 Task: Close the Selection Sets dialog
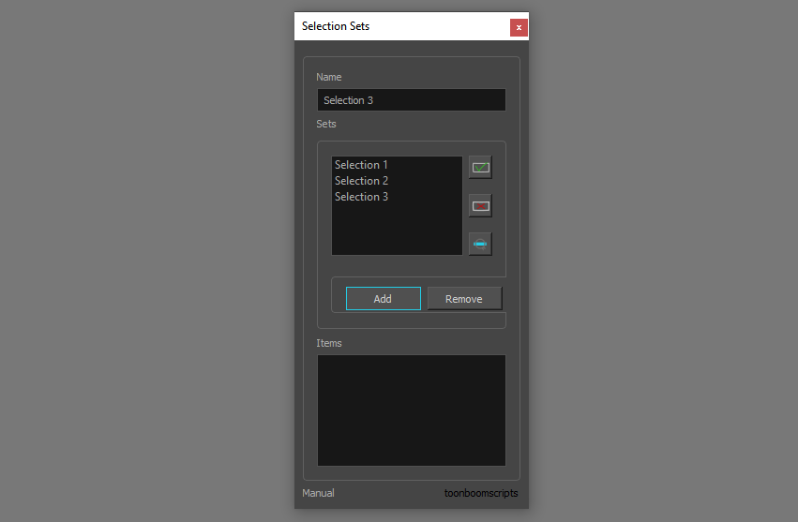(x=519, y=27)
